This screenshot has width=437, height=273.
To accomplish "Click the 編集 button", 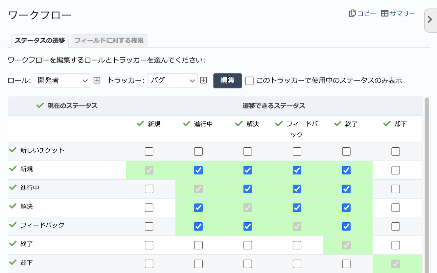I will point(227,80).
